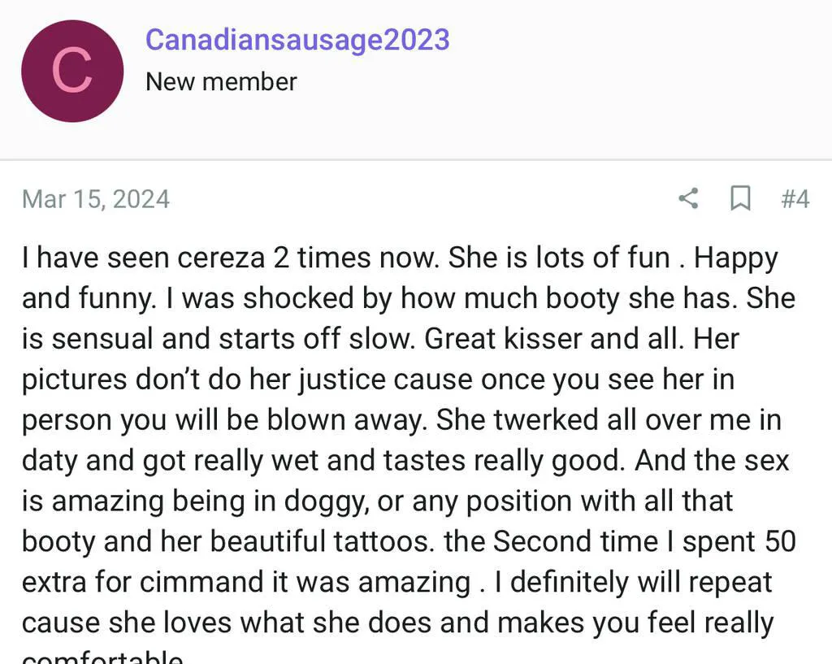The height and width of the screenshot is (664, 832).
Task: Open the post permalink #4
Action: [x=795, y=199]
